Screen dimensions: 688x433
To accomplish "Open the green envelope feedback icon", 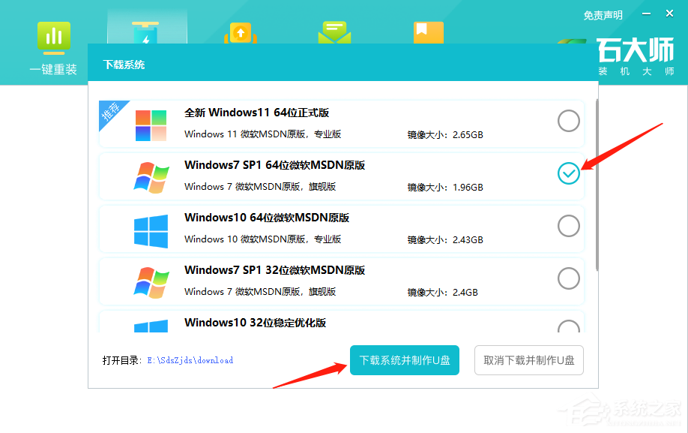I will coord(334,32).
